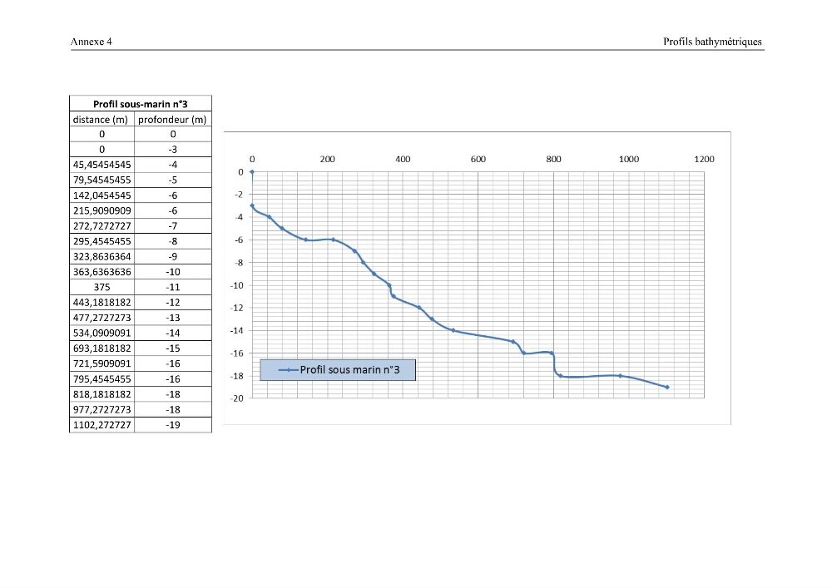The width and height of the screenshot is (832, 588).
Task: Click the 'Profils bathymétriques' header text
Action: (712, 42)
